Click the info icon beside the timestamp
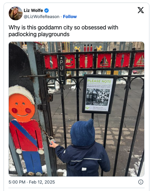Image resolution: width=152 pixels, height=191 pixels. click(x=141, y=182)
